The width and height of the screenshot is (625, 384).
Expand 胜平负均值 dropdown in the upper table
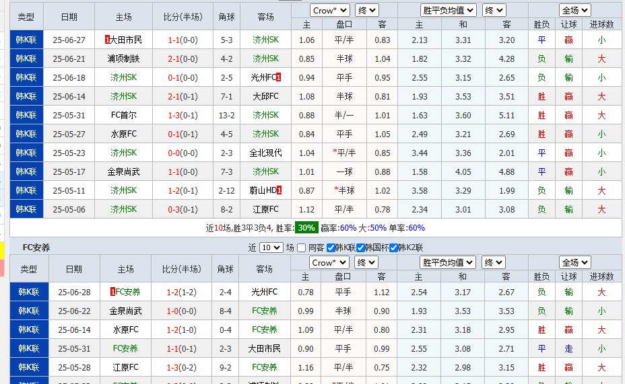[x=448, y=10]
